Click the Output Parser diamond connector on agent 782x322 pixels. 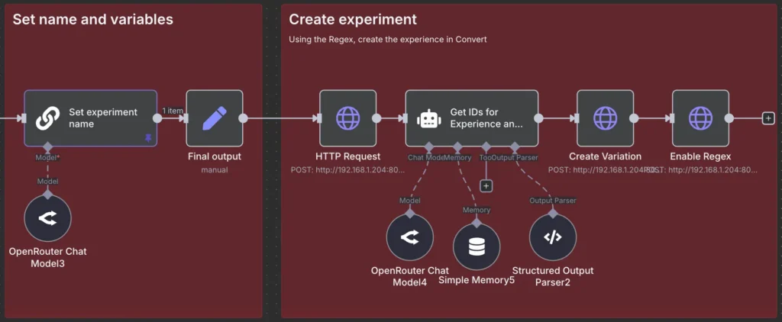[515, 147]
